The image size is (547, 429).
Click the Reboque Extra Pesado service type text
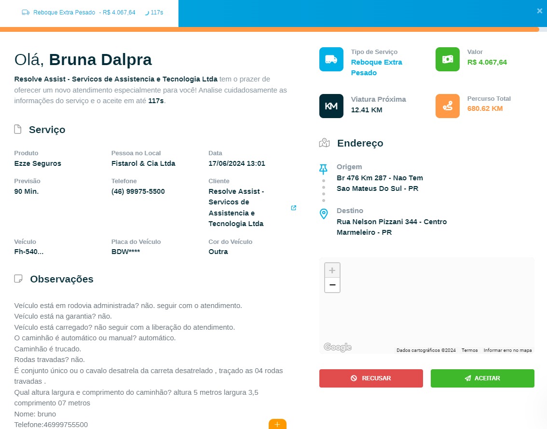click(376, 67)
